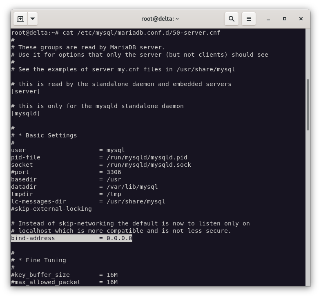
Task: Maximize the terminal window
Action: tap(285, 19)
